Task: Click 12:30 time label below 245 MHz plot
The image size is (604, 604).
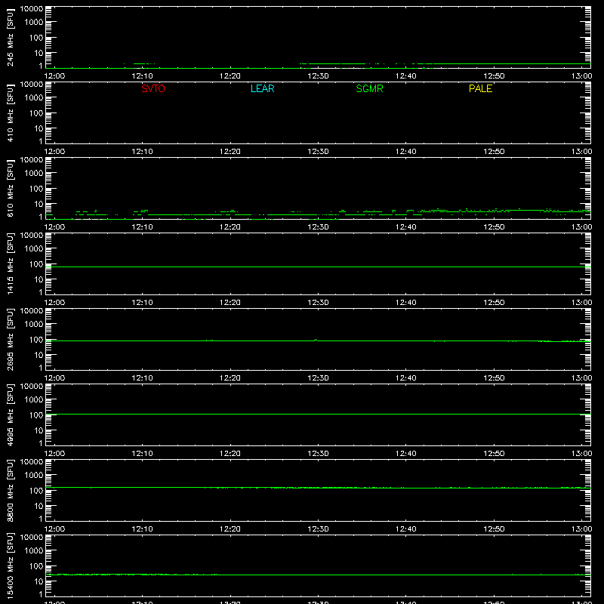Action: (318, 76)
